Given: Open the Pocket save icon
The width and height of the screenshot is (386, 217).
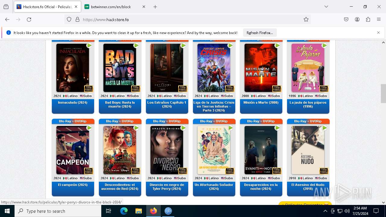Looking at the screenshot, I should point(346,20).
